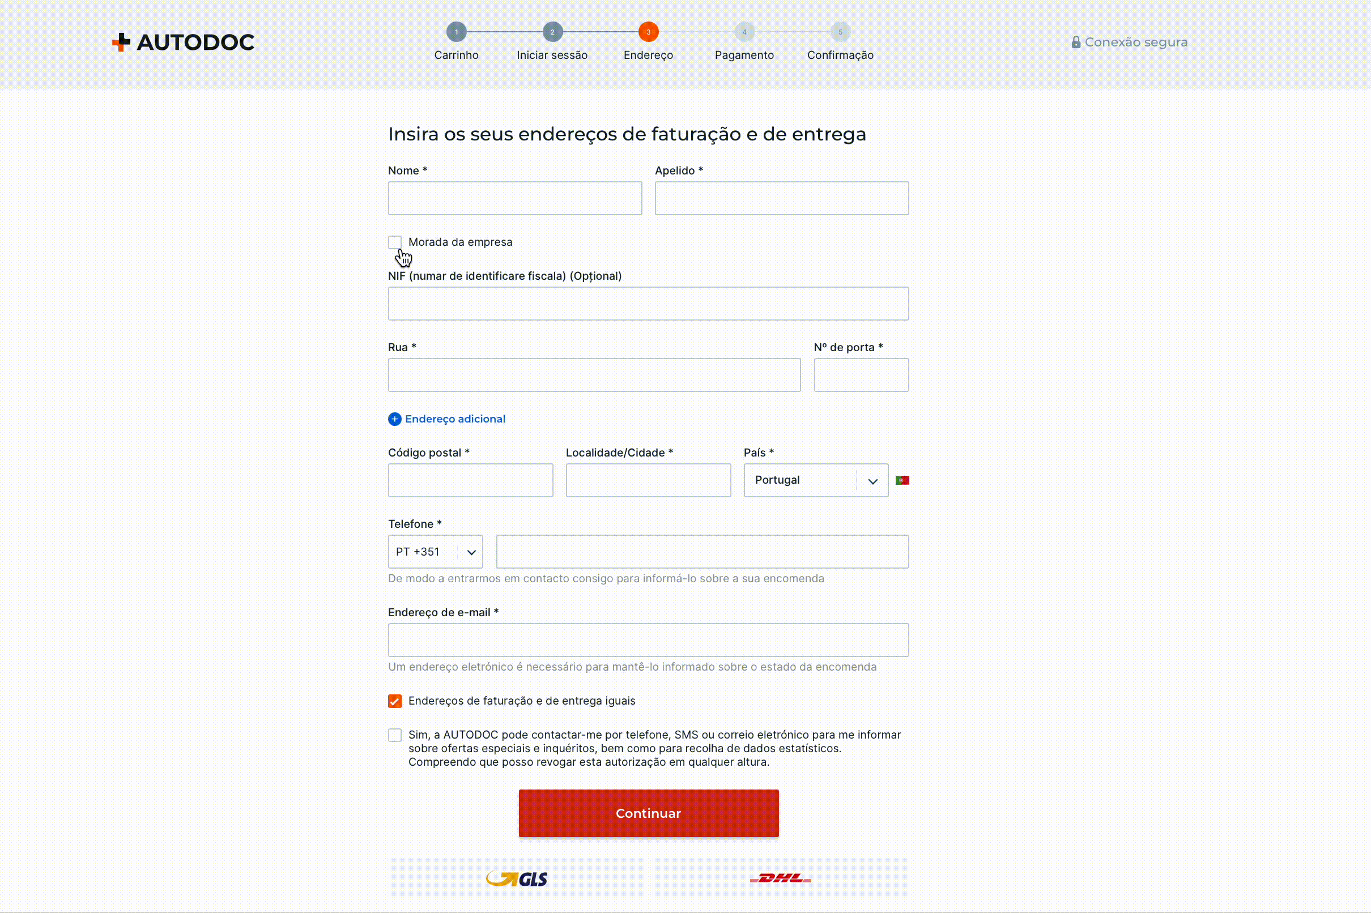
Task: Click into the Endereço de e-mail field
Action: 648,640
